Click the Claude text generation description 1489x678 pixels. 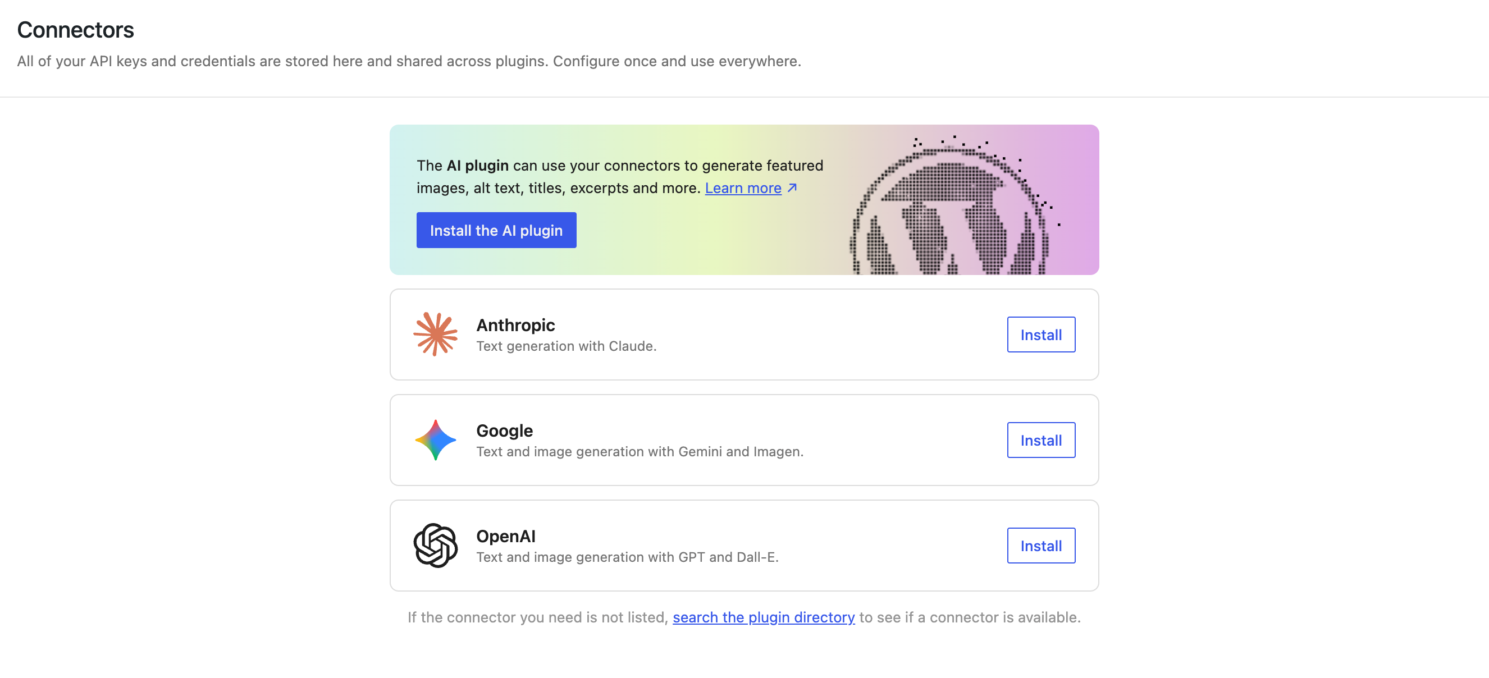pos(567,346)
